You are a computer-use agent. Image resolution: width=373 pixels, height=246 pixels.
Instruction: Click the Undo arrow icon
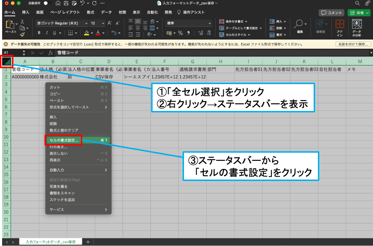[82, 3]
